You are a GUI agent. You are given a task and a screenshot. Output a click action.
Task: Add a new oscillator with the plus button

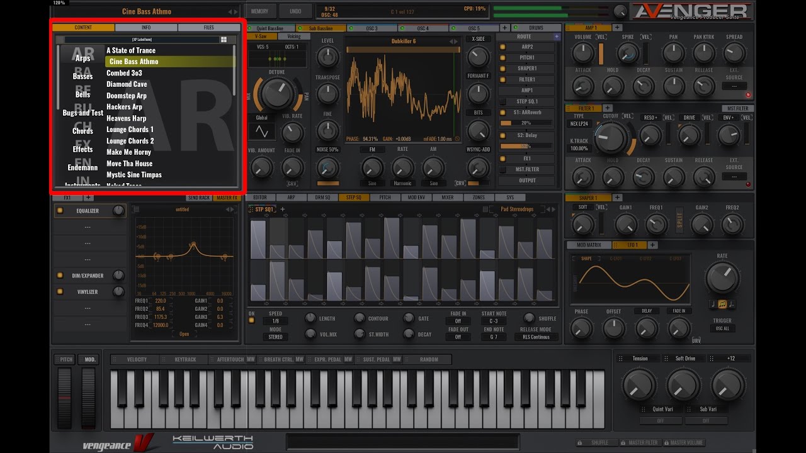pos(504,28)
